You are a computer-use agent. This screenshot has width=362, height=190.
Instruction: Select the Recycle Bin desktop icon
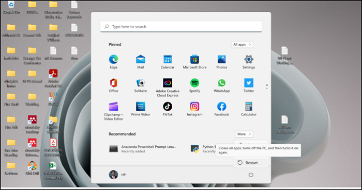tap(11, 8)
